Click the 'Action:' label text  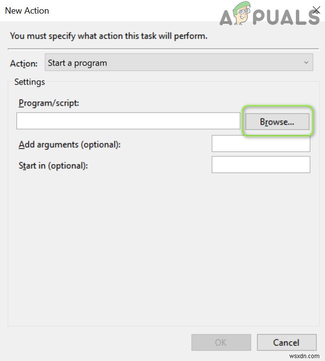pyautogui.click(x=23, y=63)
